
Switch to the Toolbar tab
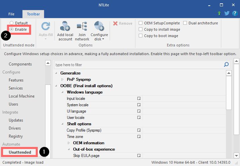33,14
